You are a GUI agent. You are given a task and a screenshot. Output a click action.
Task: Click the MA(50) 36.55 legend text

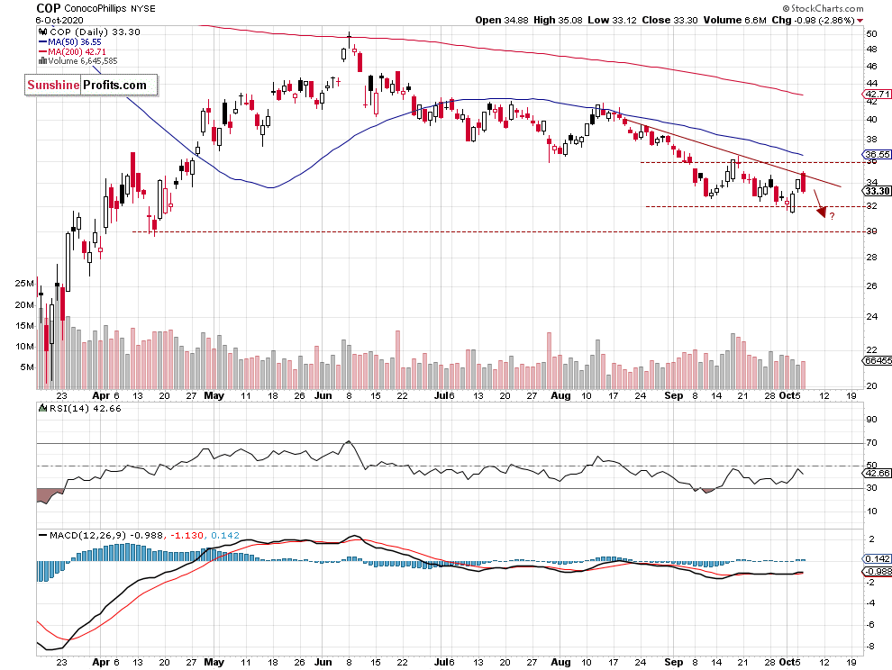pos(75,42)
